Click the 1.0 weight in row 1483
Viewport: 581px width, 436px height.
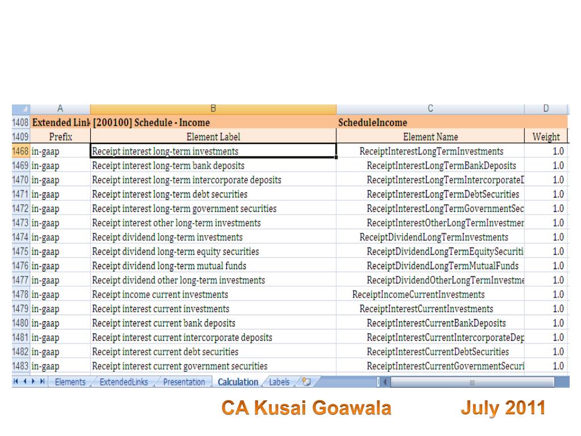(546, 366)
